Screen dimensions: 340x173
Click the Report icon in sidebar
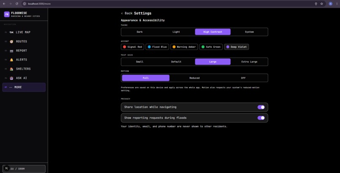11,51
